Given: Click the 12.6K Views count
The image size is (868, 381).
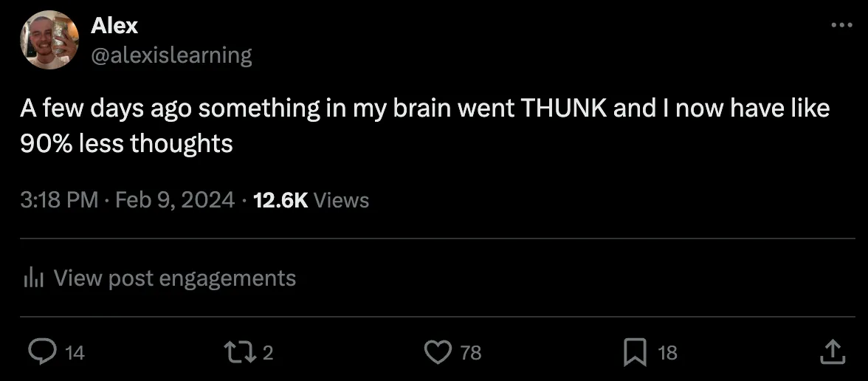Looking at the screenshot, I should pyautogui.click(x=310, y=199).
